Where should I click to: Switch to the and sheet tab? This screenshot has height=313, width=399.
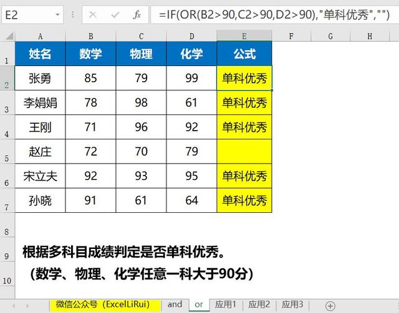point(175,304)
